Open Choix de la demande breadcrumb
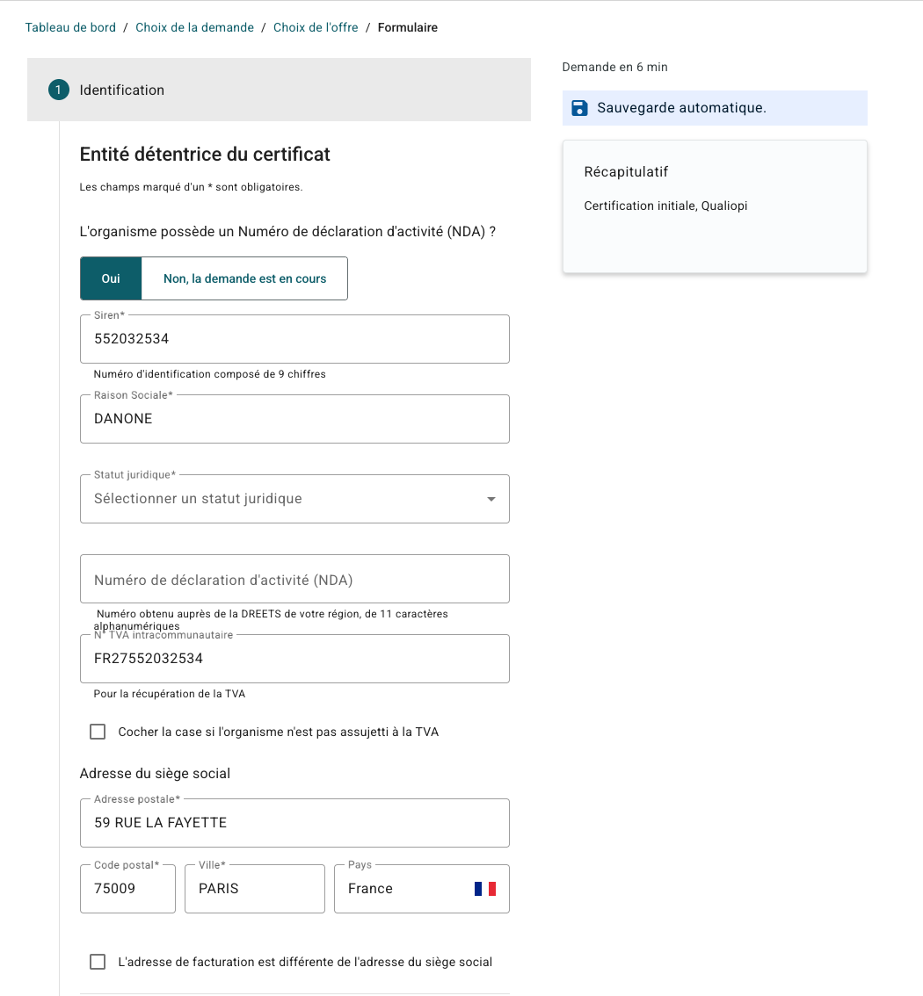 pos(194,27)
